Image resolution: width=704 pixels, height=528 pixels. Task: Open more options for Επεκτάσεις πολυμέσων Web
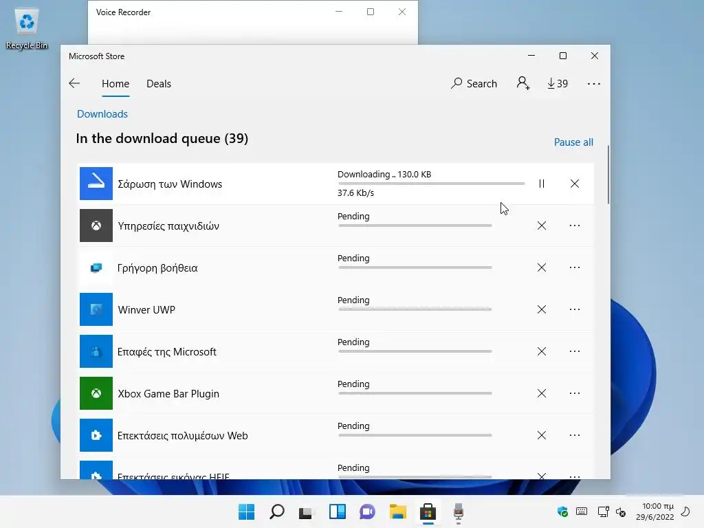575,435
